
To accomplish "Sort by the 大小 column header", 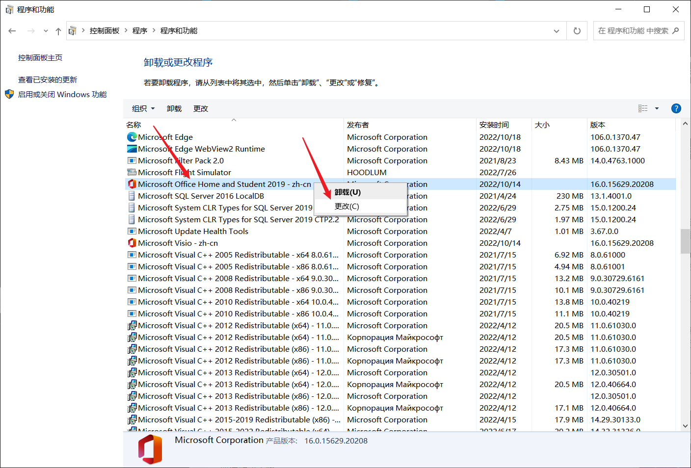I will [x=559, y=125].
